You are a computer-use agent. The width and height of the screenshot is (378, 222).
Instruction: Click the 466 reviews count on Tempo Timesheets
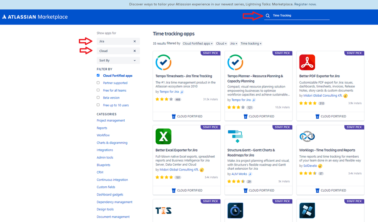click(178, 100)
